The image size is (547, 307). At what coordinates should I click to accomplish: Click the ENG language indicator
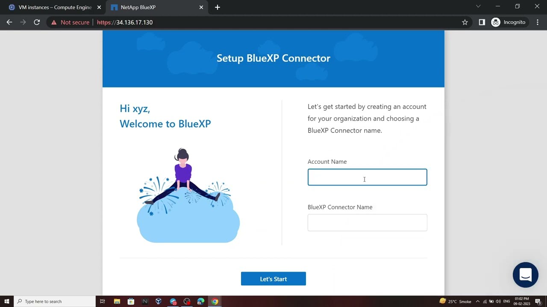507,301
